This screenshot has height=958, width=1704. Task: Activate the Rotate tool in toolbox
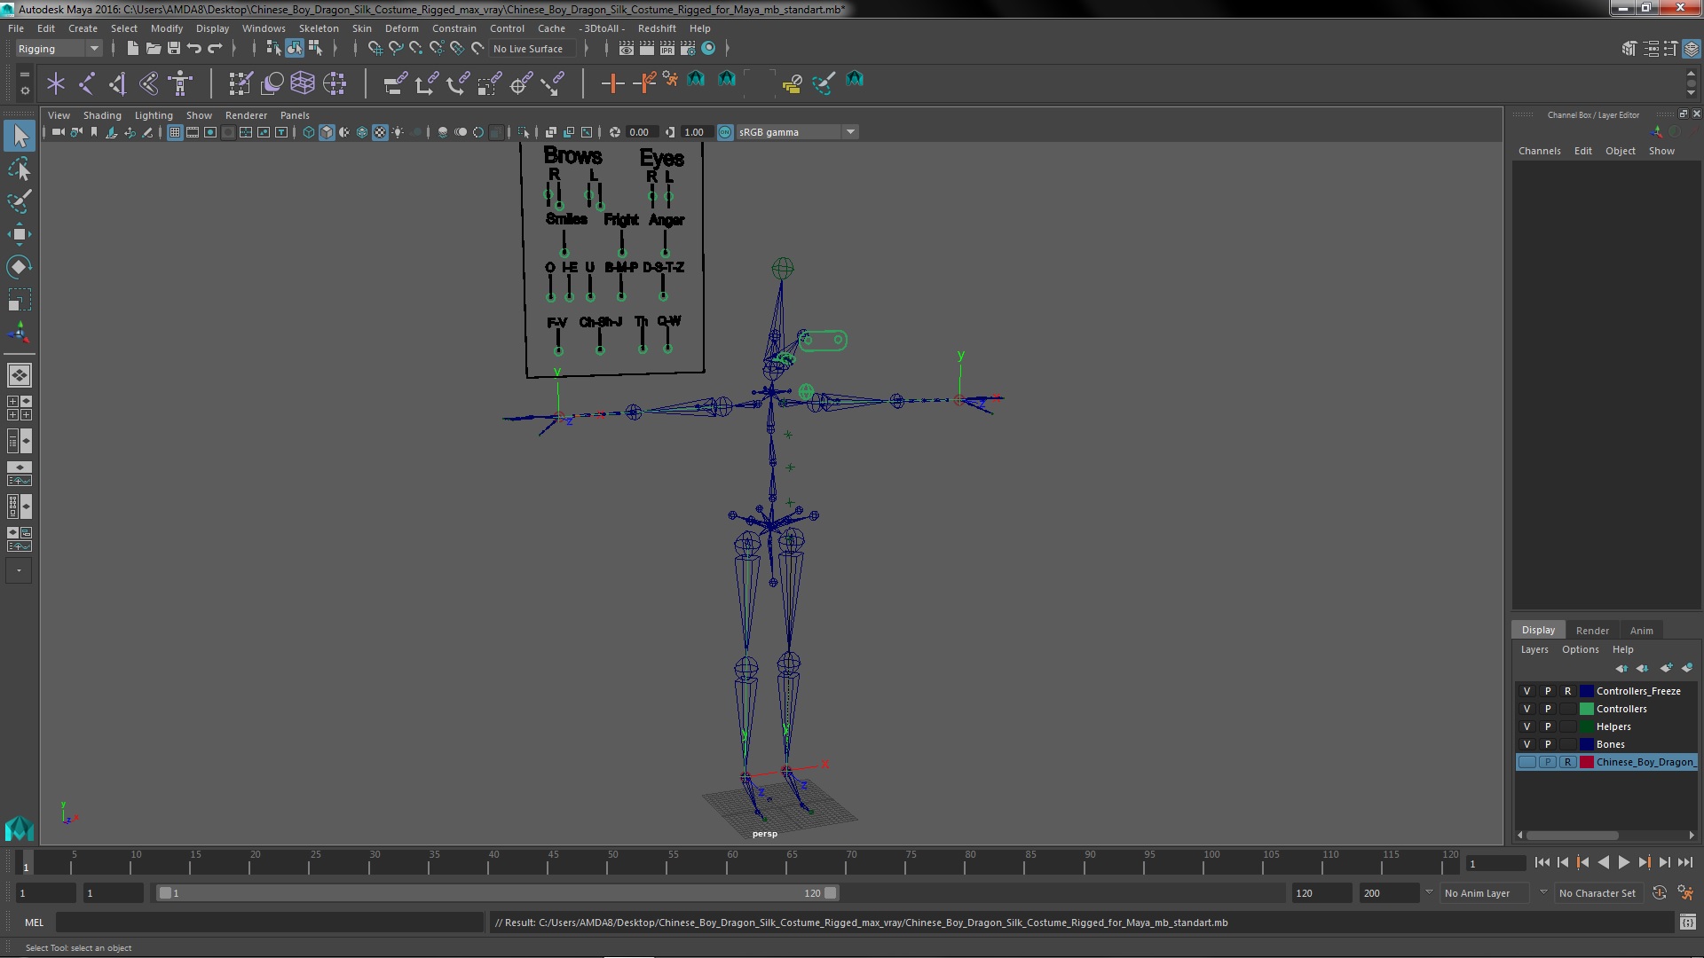click(x=20, y=267)
